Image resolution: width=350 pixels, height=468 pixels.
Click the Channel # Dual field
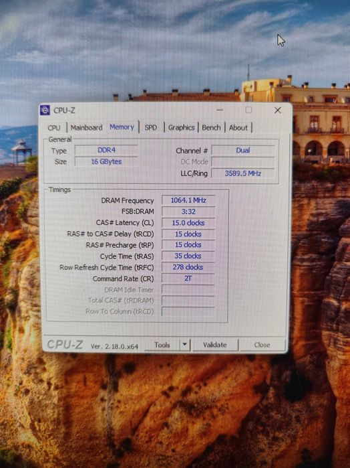[243, 150]
